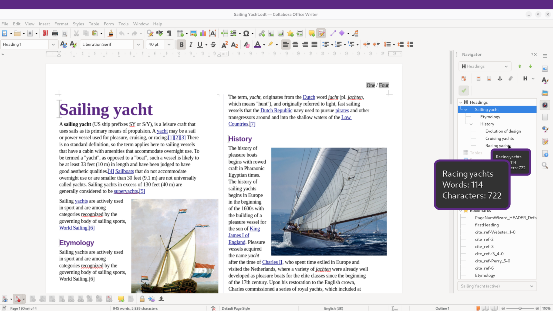Follow the Dutch Republic hyperlink
This screenshot has height=311, width=553.
(x=276, y=110)
